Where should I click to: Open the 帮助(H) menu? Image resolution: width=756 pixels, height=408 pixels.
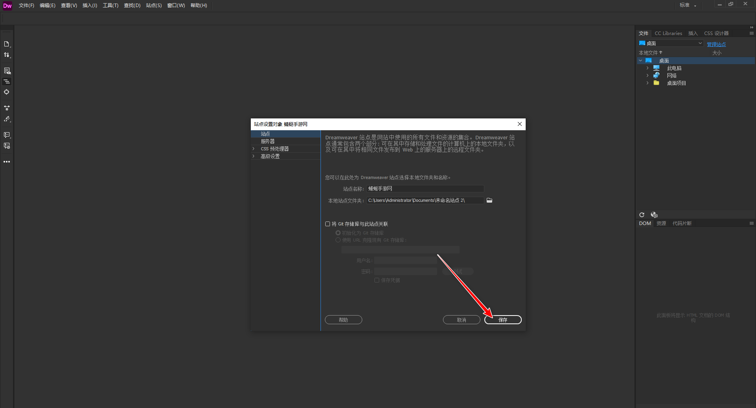199,6
